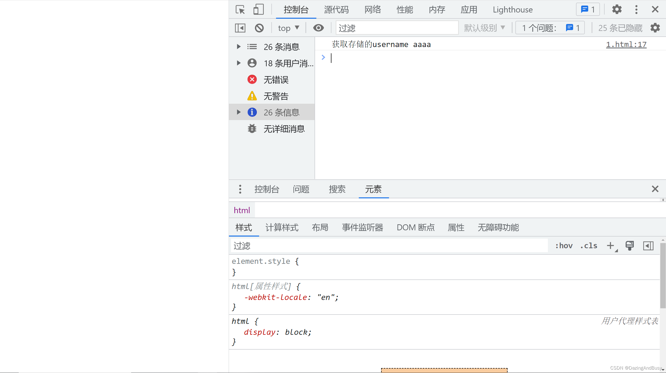Add a new style rule with plus icon
The height and width of the screenshot is (373, 666).
[610, 245]
